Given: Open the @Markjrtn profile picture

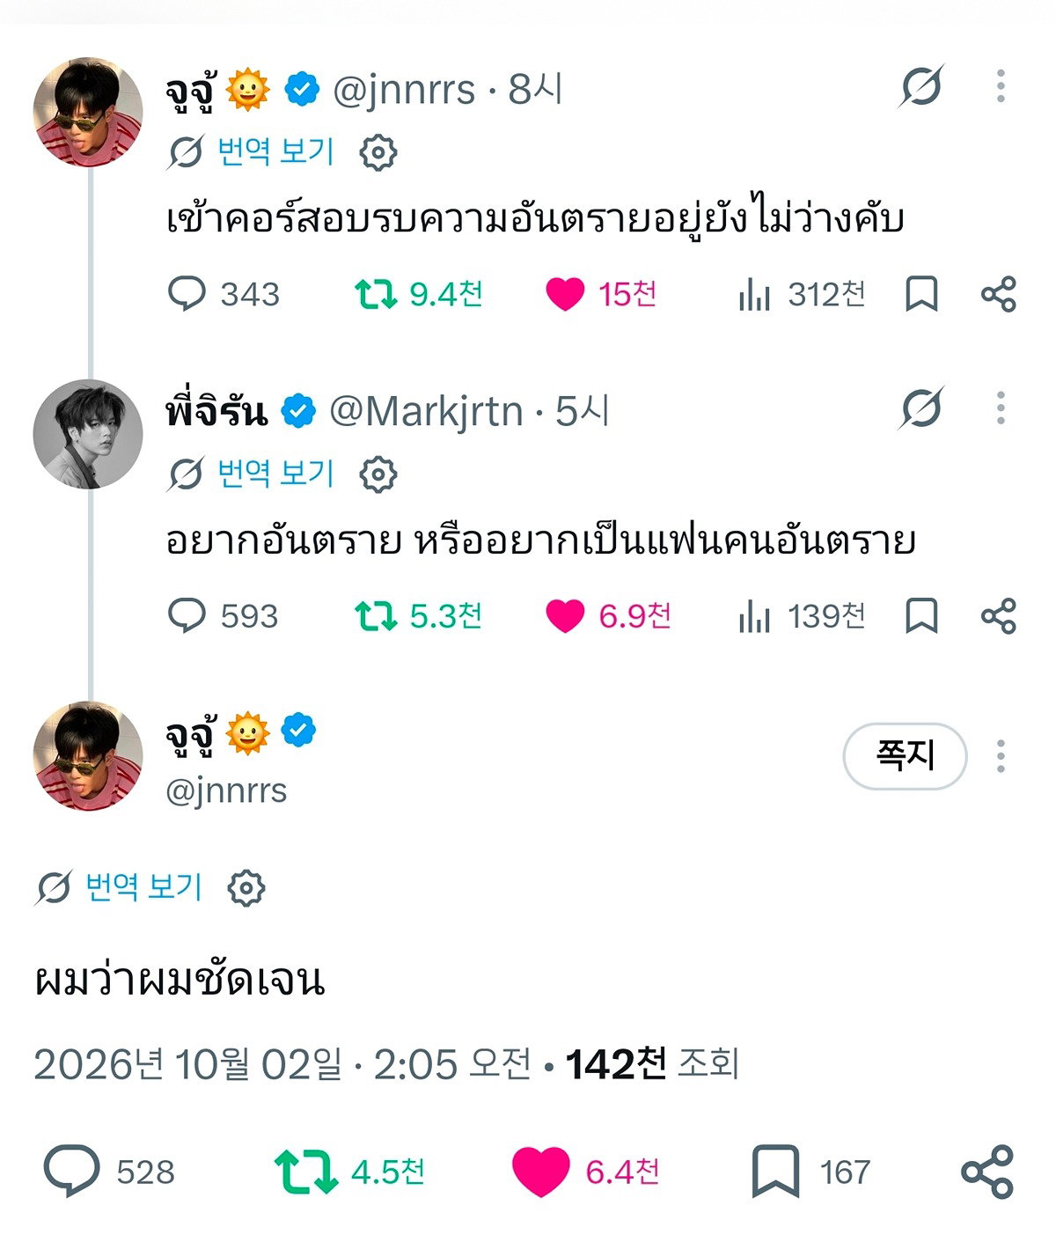Looking at the screenshot, I should 88,435.
